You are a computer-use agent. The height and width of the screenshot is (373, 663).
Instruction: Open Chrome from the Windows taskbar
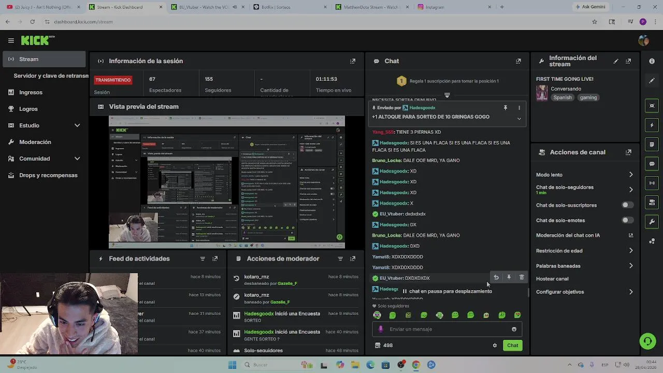coord(415,365)
